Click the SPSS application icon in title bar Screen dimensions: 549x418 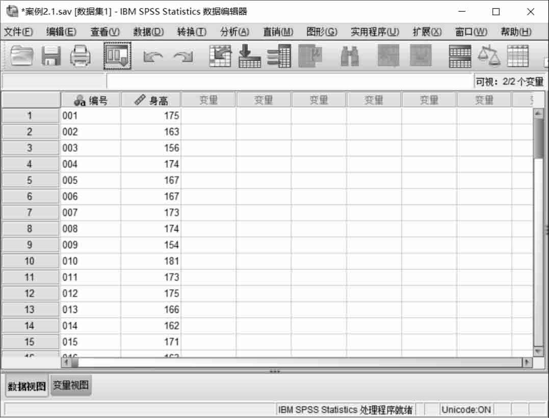coord(12,11)
